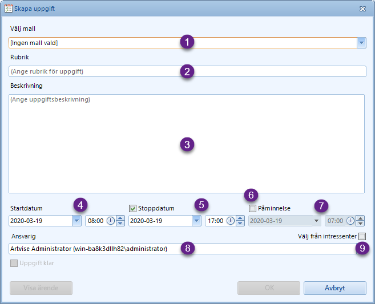
Task: Confirm with the OK button
Action: pyautogui.click(x=269, y=288)
